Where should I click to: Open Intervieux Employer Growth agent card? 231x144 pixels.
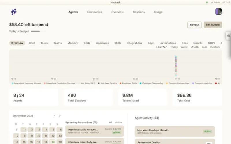tap(175, 132)
